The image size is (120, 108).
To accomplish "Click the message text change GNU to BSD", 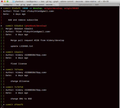I will pyautogui.click(x=21, y=99).
